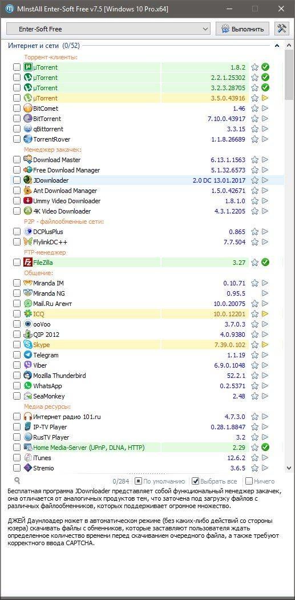Click the list scrollbar down arrow
Viewport: 295px width, 600px height.
[x=289, y=468]
